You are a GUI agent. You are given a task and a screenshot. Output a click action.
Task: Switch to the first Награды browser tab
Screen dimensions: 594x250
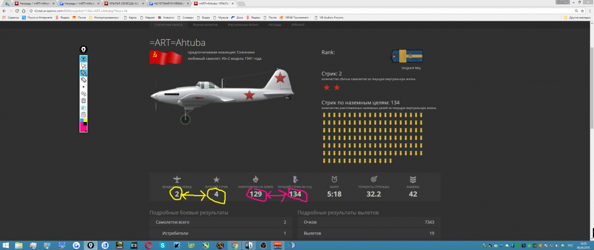click(34, 4)
